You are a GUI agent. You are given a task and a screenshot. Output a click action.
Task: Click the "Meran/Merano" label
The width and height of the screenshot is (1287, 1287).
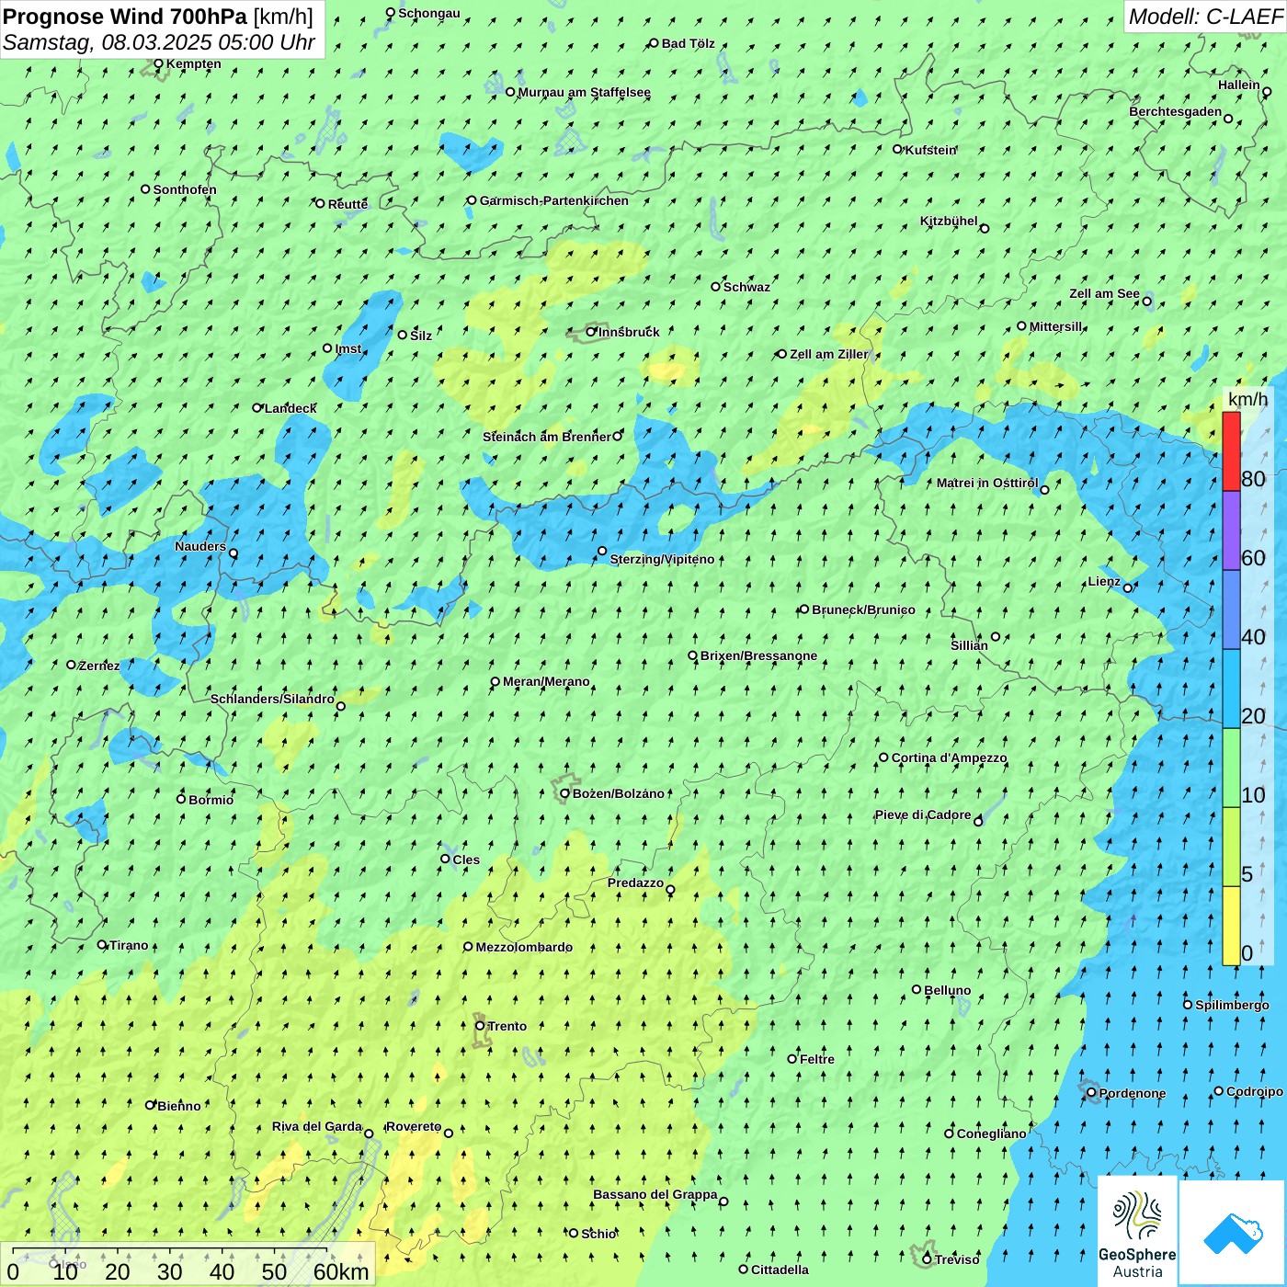[x=546, y=681]
